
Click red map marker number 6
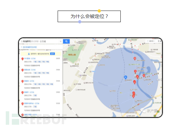pyautogui.click(x=144, y=76)
